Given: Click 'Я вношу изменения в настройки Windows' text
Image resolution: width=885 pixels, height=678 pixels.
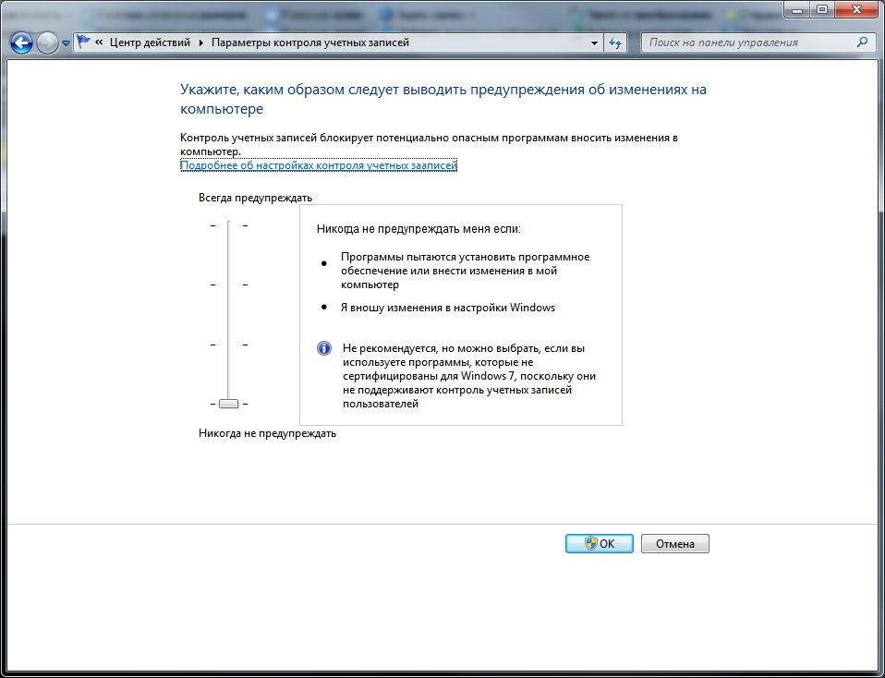Looking at the screenshot, I should pyautogui.click(x=448, y=308).
